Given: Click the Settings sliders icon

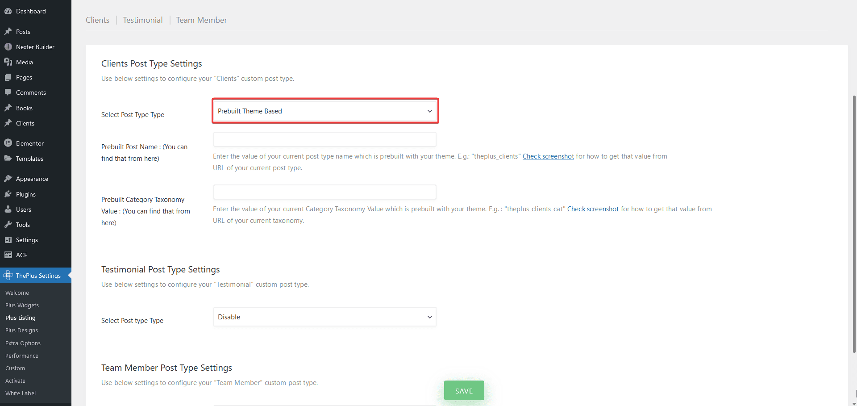Looking at the screenshot, I should [8, 240].
